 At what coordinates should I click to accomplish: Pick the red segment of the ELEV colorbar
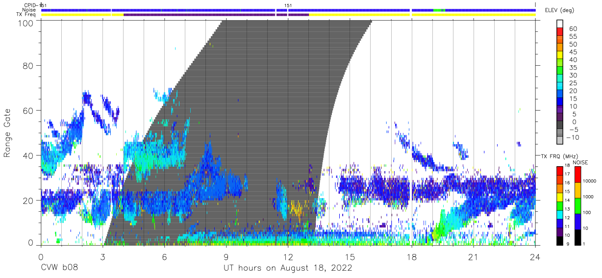click(x=560, y=31)
